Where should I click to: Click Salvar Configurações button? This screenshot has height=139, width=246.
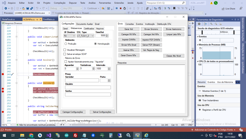pyautogui.click(x=102, y=112)
